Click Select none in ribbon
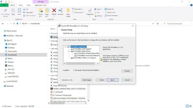 pos(110,12)
